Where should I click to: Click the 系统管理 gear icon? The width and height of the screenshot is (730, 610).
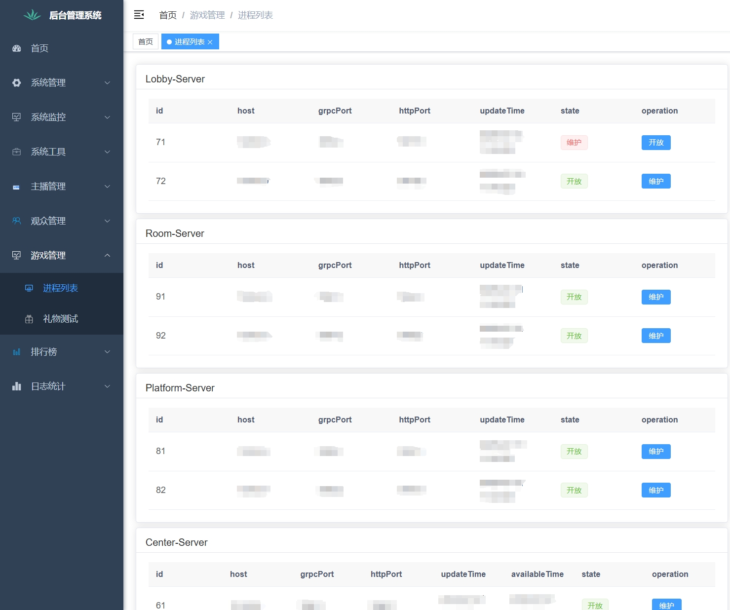17,83
